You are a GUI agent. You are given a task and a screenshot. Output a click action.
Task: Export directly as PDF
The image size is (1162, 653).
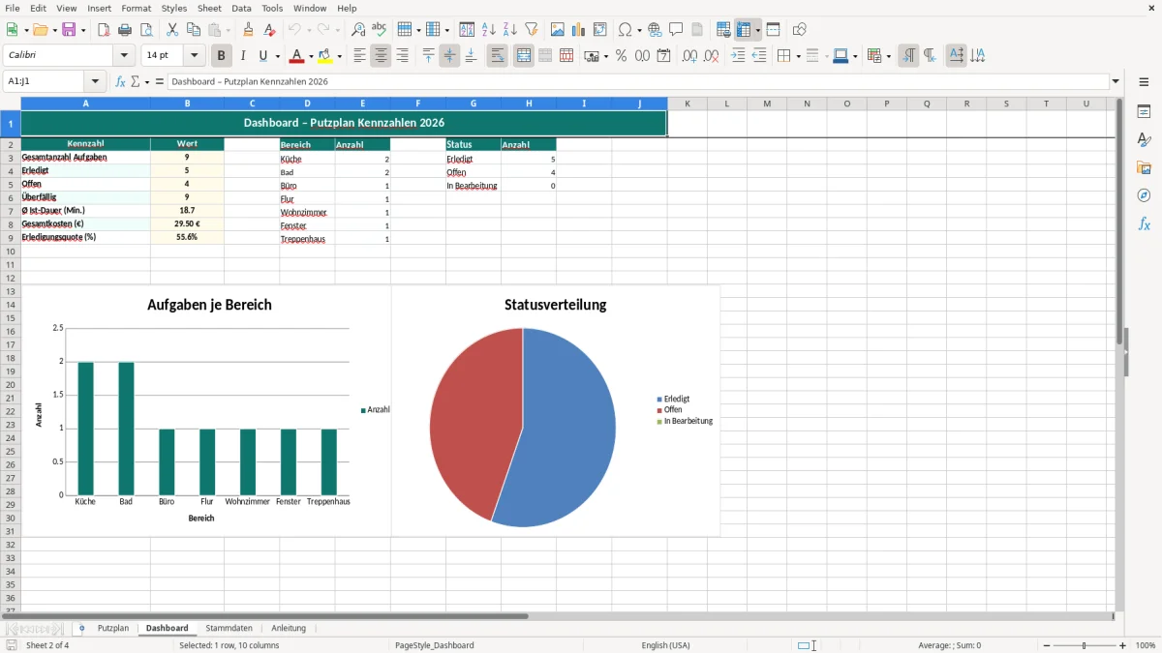tap(104, 30)
